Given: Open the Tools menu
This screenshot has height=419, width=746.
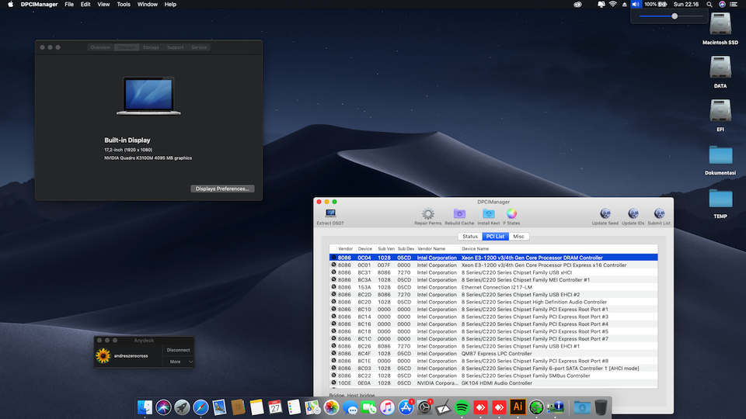Looking at the screenshot, I should pyautogui.click(x=124, y=5).
